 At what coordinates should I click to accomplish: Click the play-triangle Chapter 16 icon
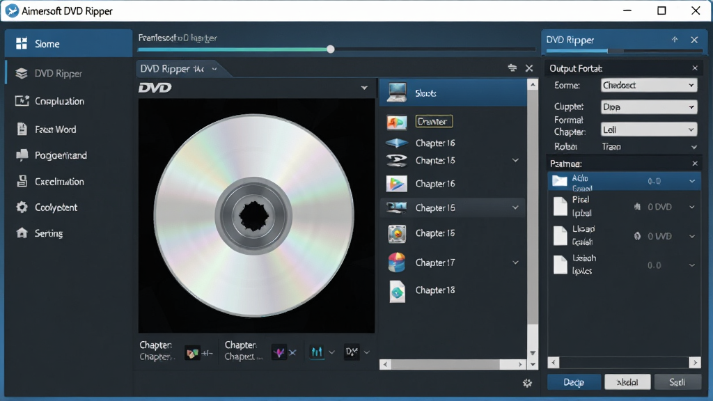pyautogui.click(x=396, y=184)
